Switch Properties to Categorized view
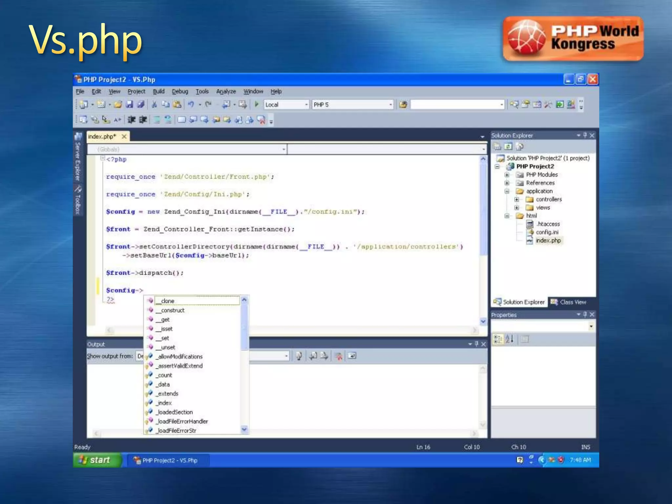This screenshot has width=672, height=504. click(x=498, y=339)
